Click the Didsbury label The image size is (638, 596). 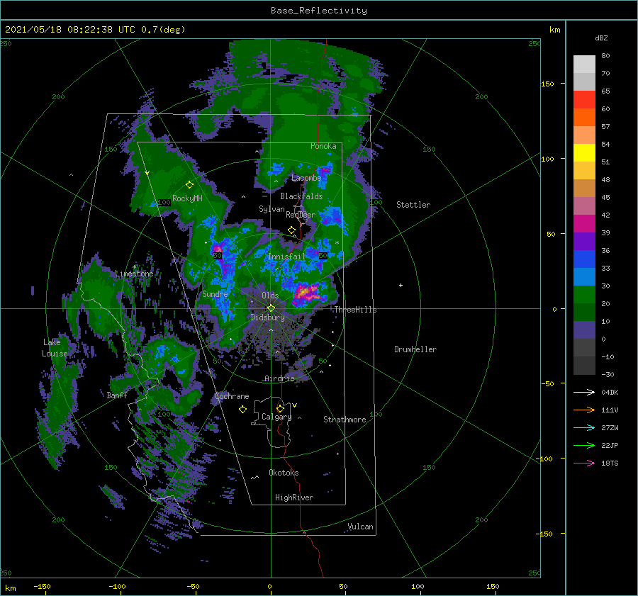click(267, 317)
